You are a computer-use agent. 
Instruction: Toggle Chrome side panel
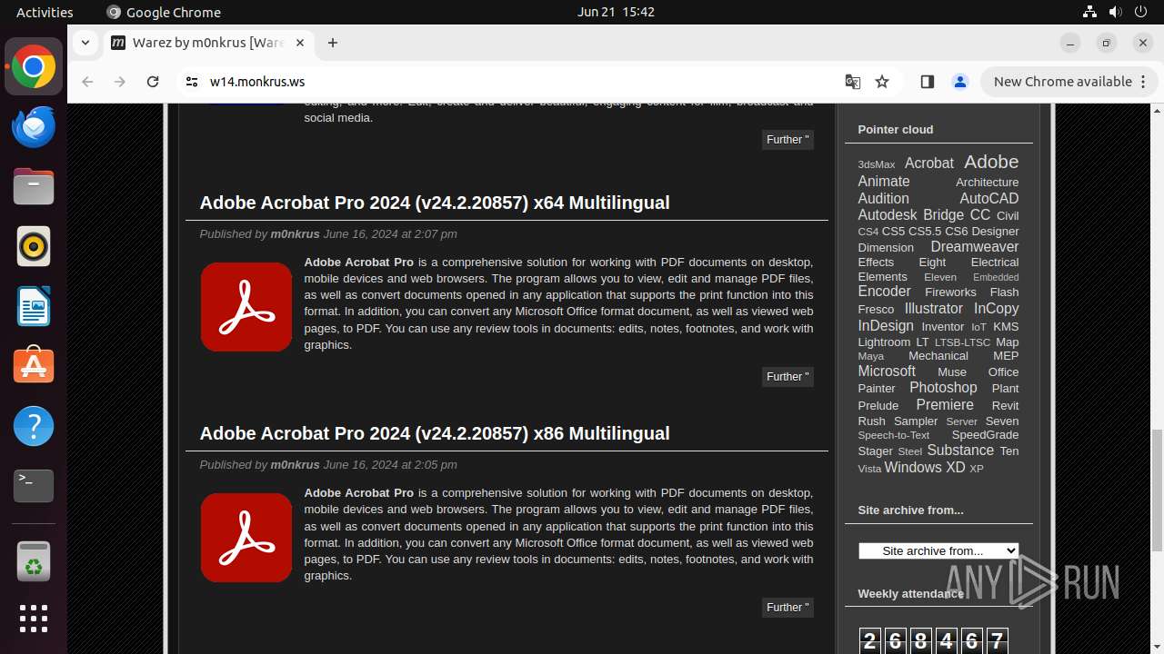tap(927, 82)
